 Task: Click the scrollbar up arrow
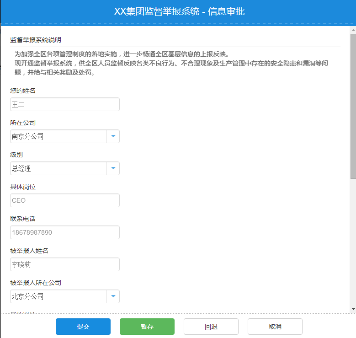(353, 30)
